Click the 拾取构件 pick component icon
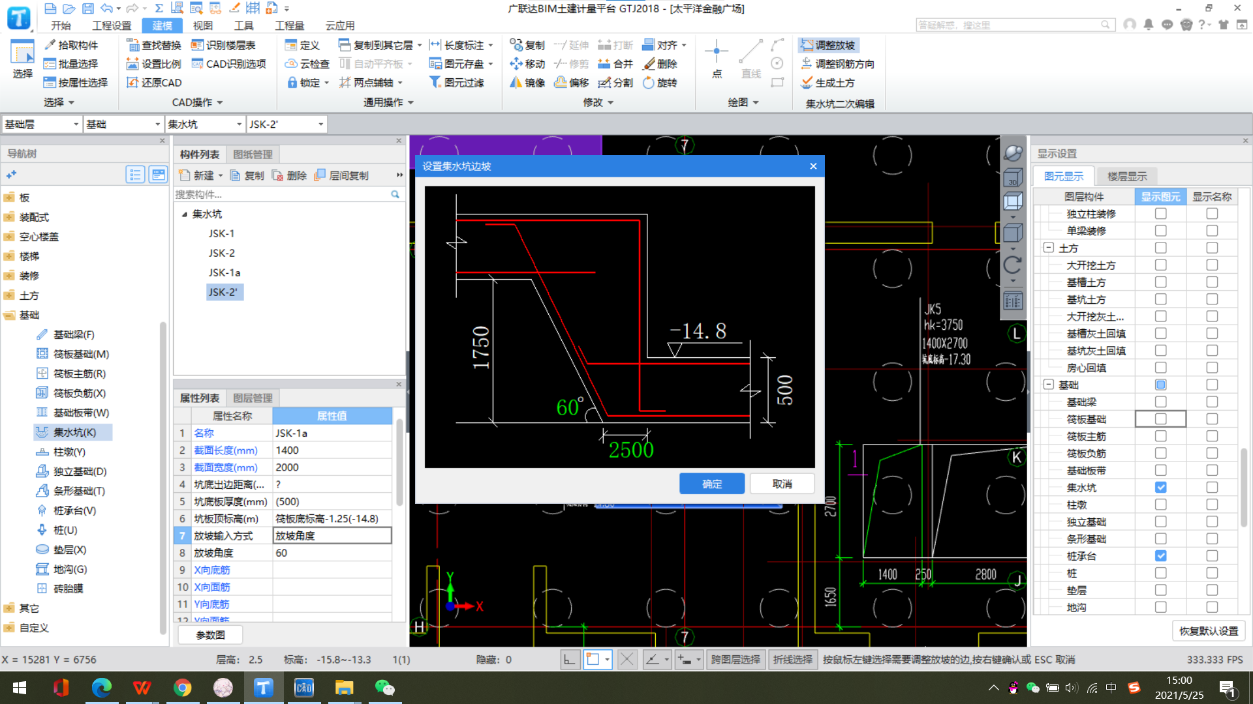The width and height of the screenshot is (1253, 704). pos(50,45)
